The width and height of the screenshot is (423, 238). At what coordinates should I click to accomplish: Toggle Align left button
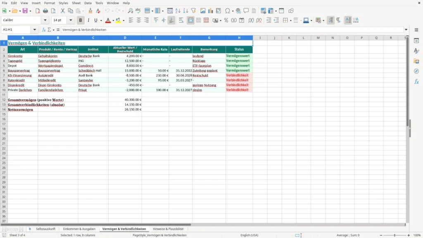(131, 20)
